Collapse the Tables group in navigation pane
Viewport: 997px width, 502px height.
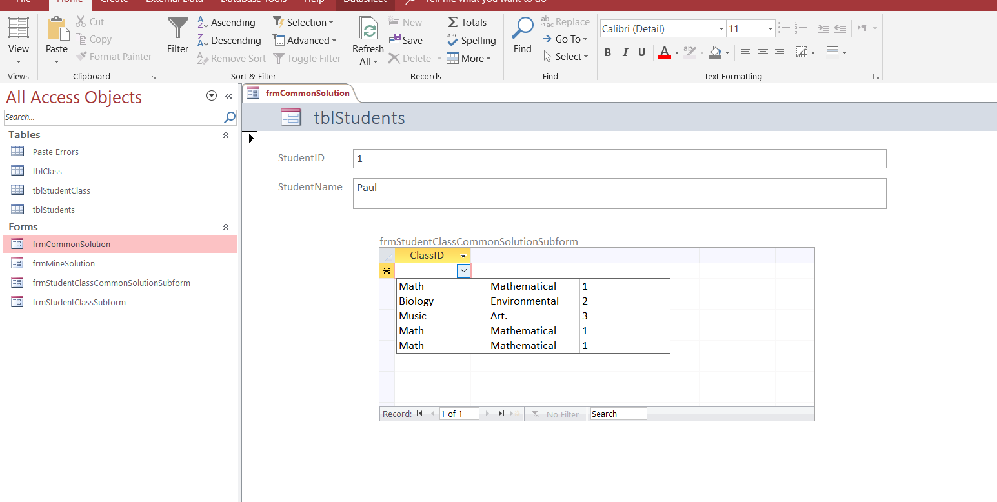point(225,135)
